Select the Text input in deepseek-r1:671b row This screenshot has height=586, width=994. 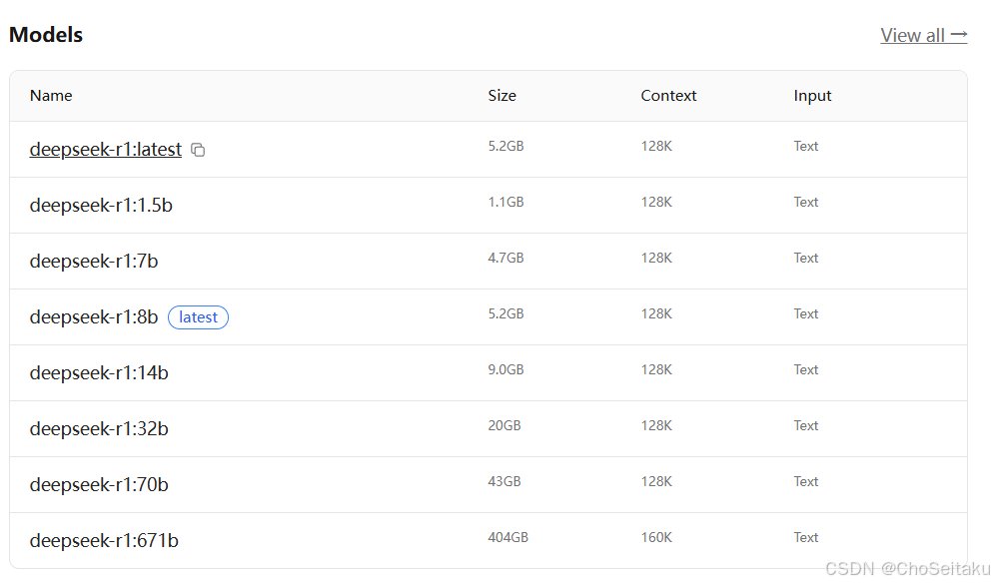coord(806,538)
